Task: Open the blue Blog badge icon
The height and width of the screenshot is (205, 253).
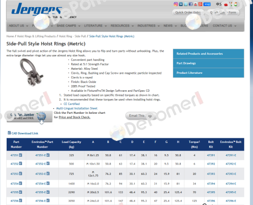Action: (207, 4)
